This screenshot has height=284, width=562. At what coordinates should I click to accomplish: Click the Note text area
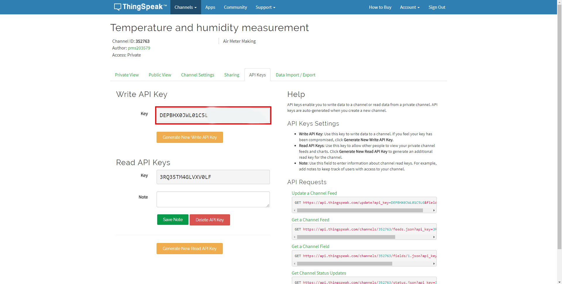213,199
